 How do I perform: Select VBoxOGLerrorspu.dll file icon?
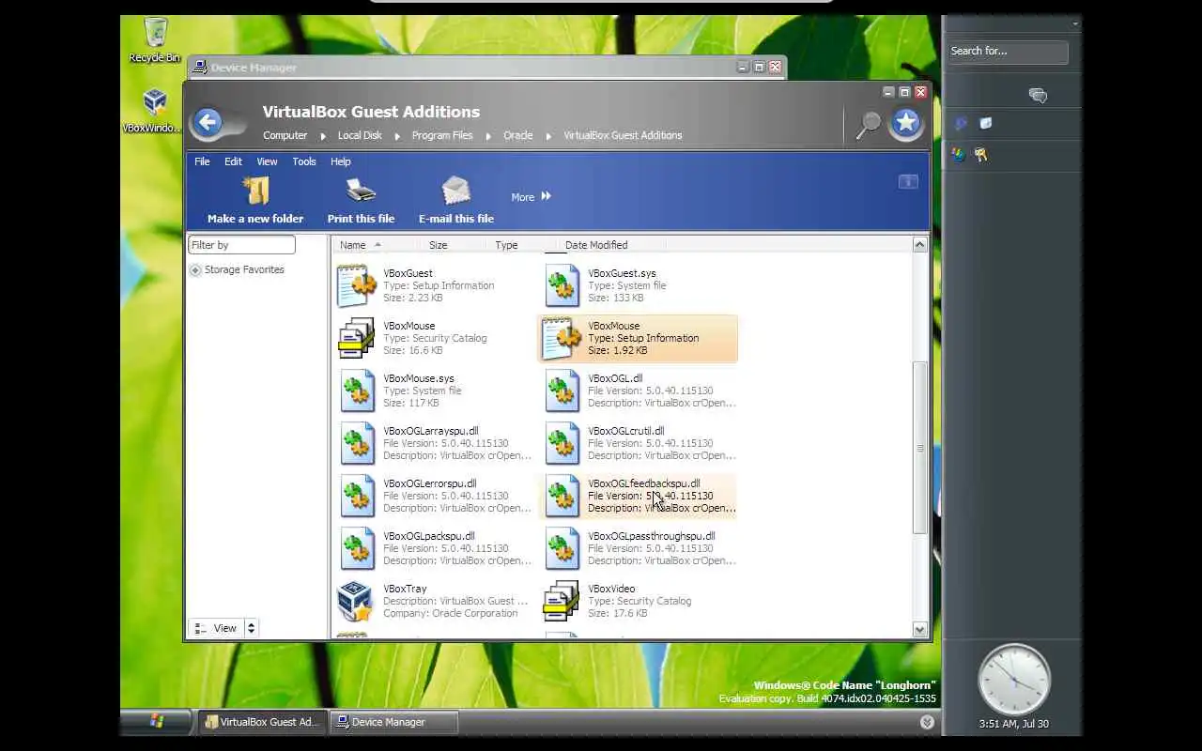(357, 496)
